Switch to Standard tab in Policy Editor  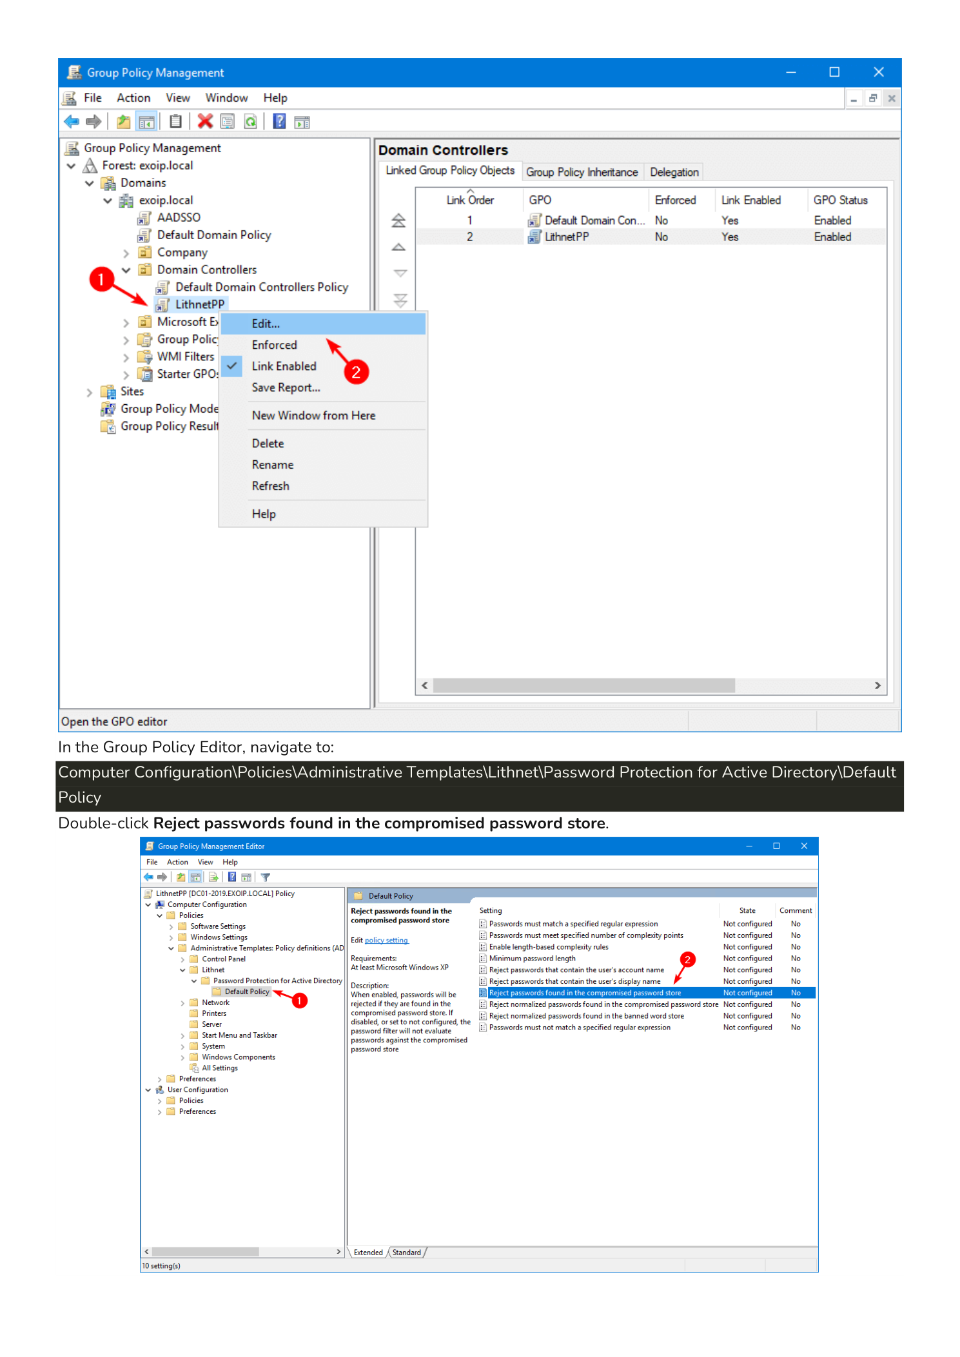(407, 1252)
